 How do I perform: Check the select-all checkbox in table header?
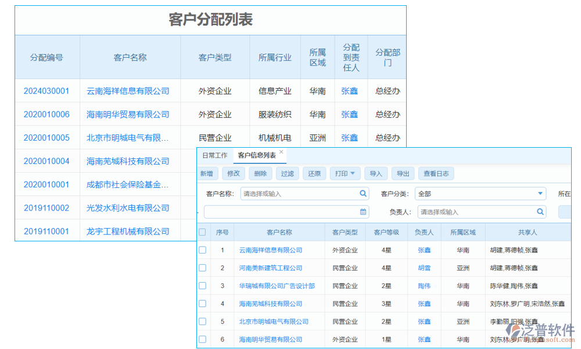click(x=202, y=232)
